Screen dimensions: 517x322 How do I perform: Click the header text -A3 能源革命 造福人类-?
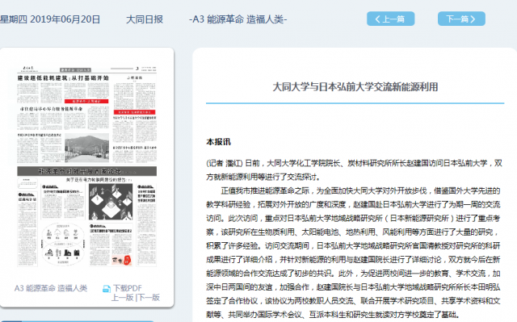[x=238, y=19]
